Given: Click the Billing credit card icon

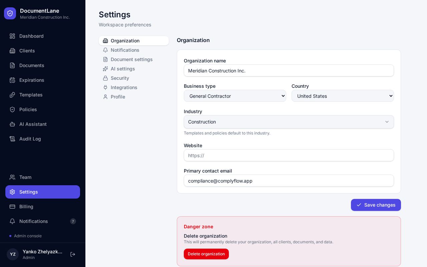Looking at the screenshot, I should [12, 207].
